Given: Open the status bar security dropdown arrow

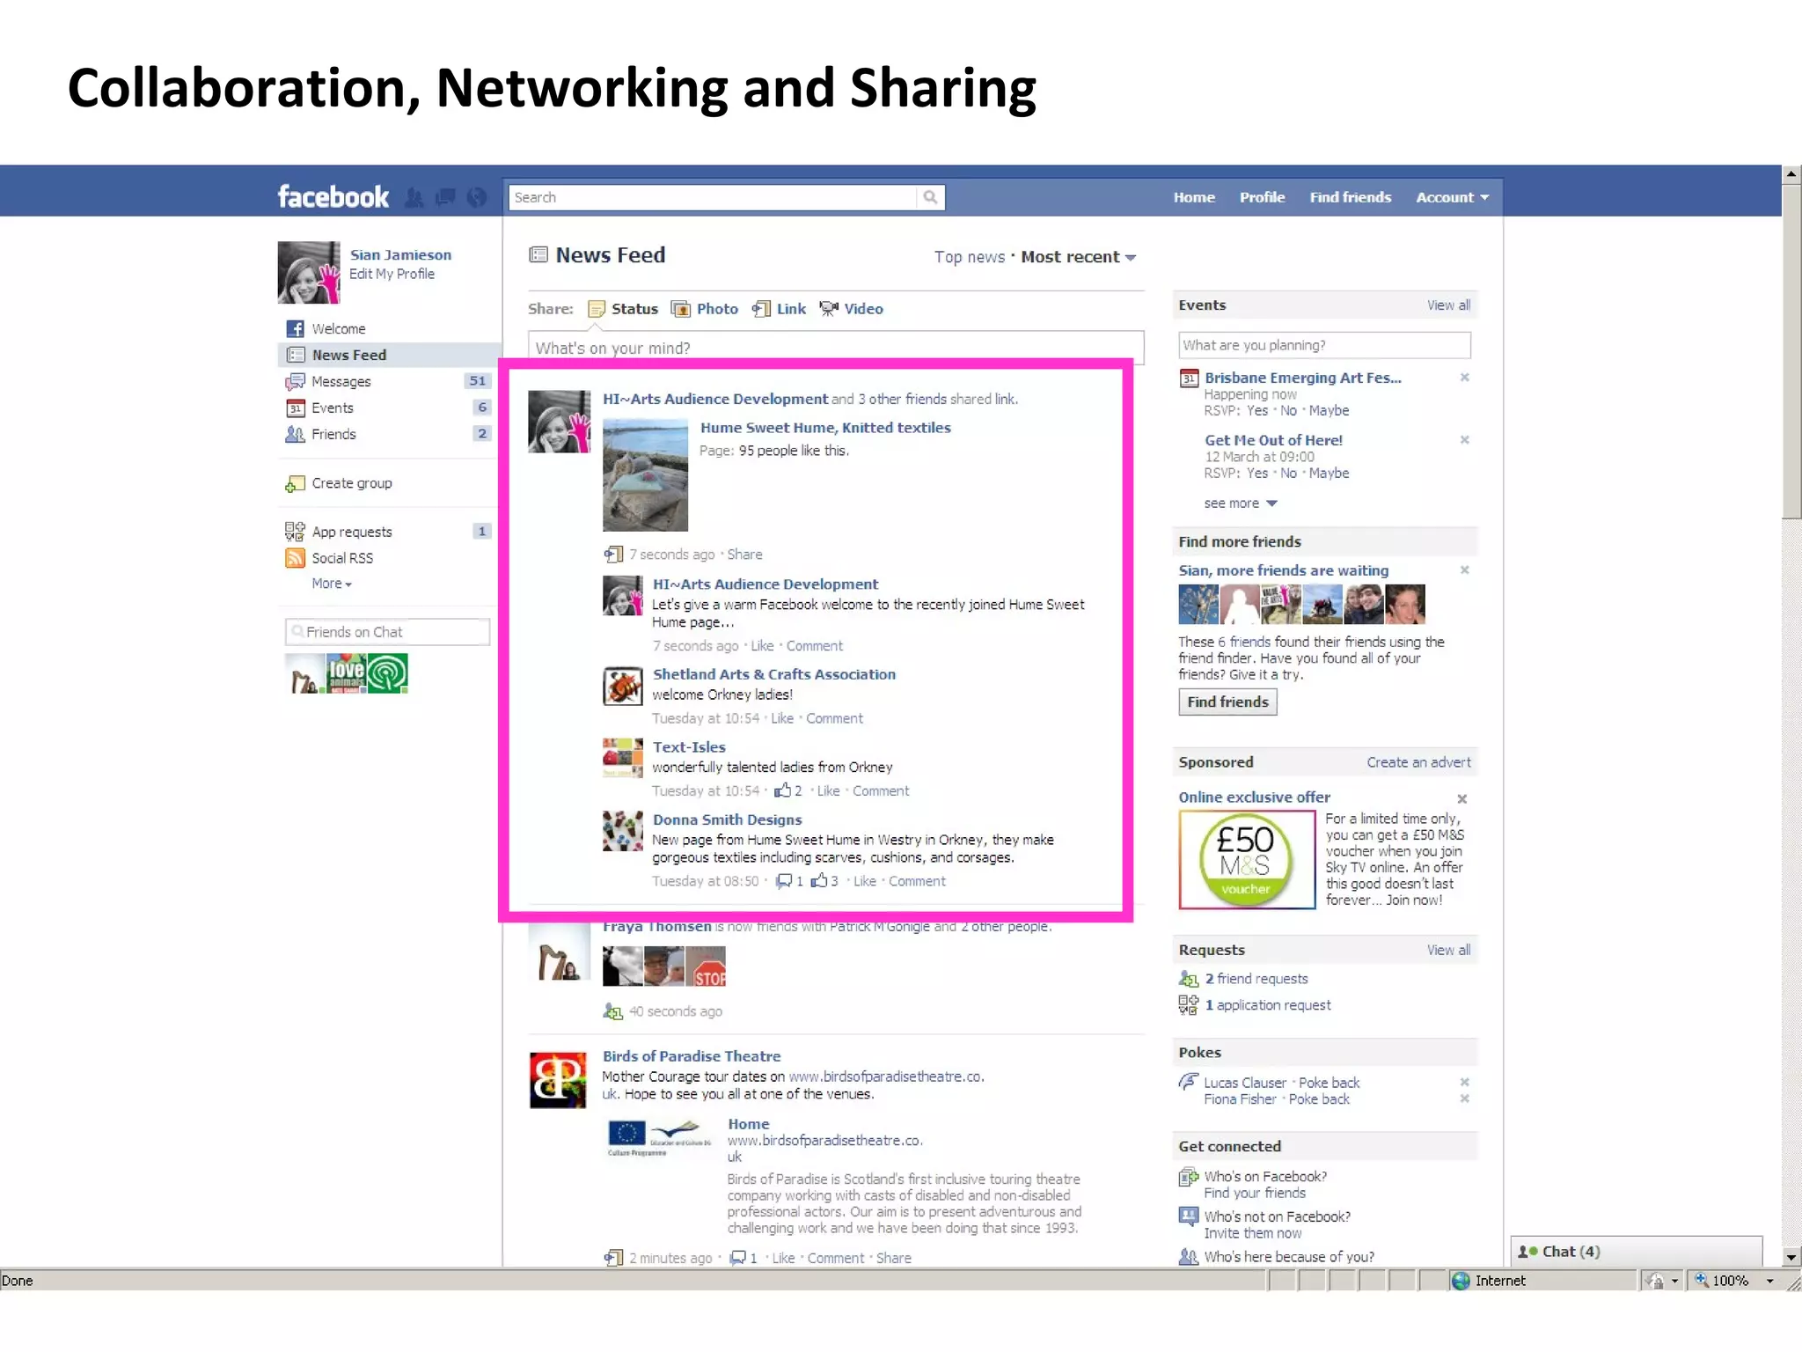Looking at the screenshot, I should pos(1675,1282).
